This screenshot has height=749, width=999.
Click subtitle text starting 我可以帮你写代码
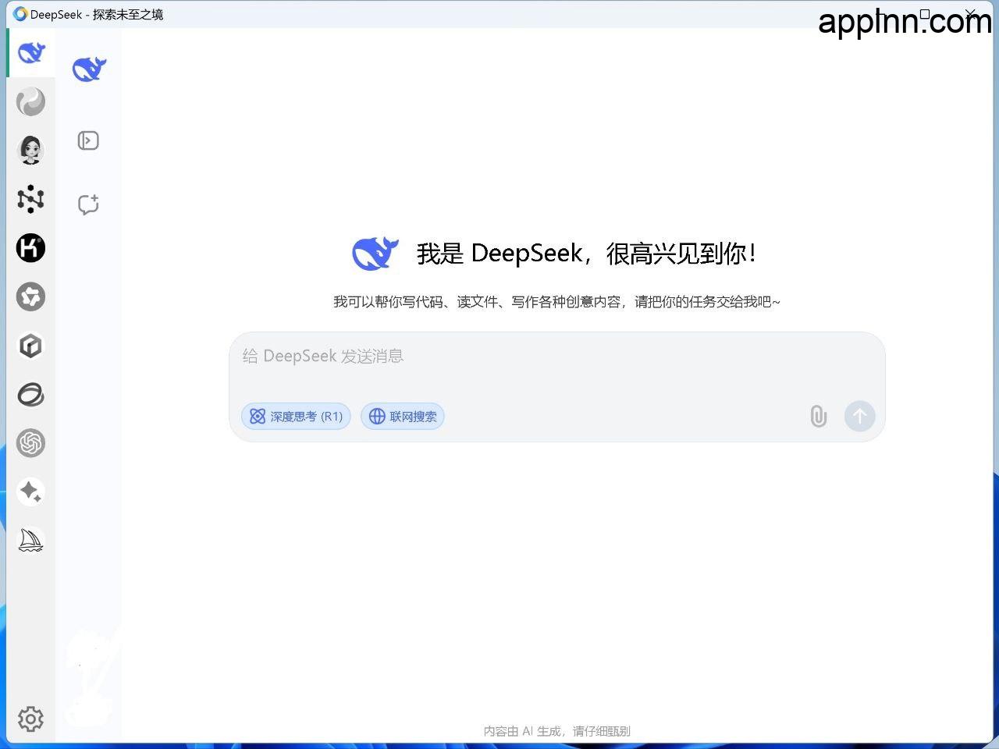click(556, 302)
